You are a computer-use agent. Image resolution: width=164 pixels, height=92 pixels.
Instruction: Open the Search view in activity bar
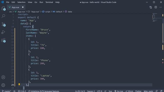point(3,16)
